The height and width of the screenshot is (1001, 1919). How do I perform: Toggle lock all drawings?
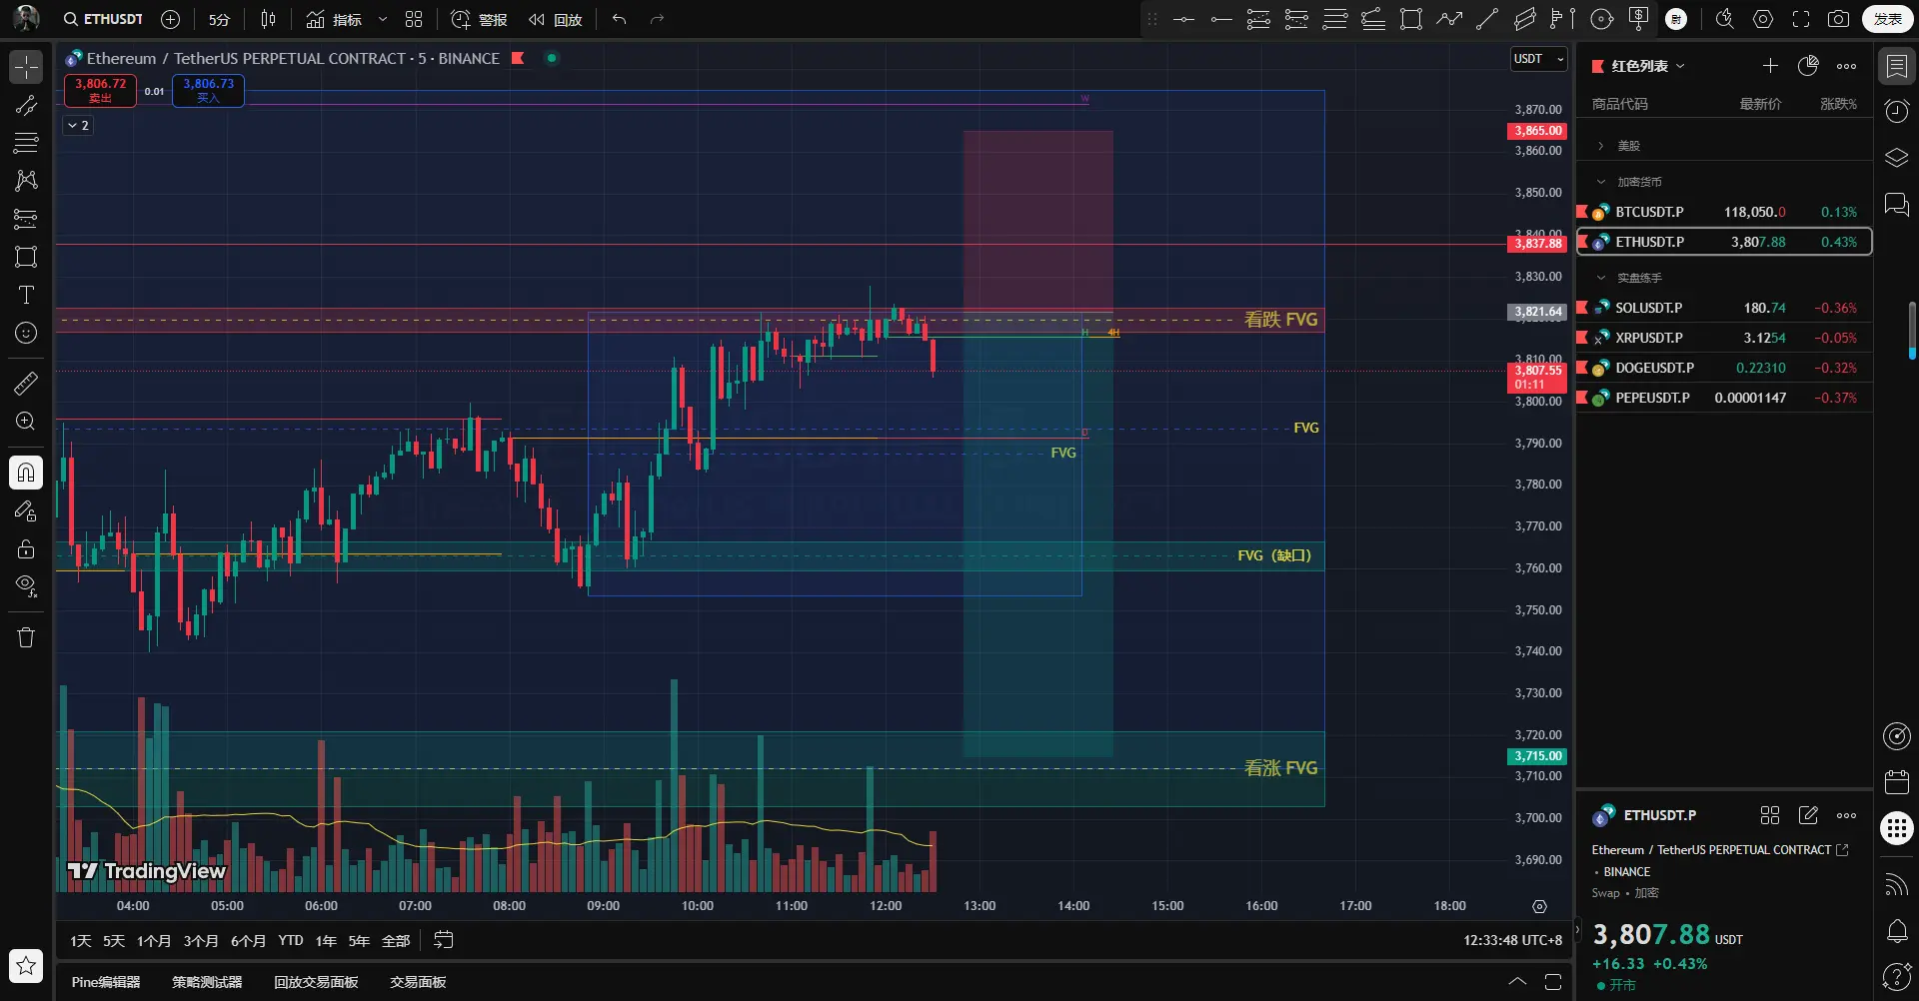click(26, 548)
